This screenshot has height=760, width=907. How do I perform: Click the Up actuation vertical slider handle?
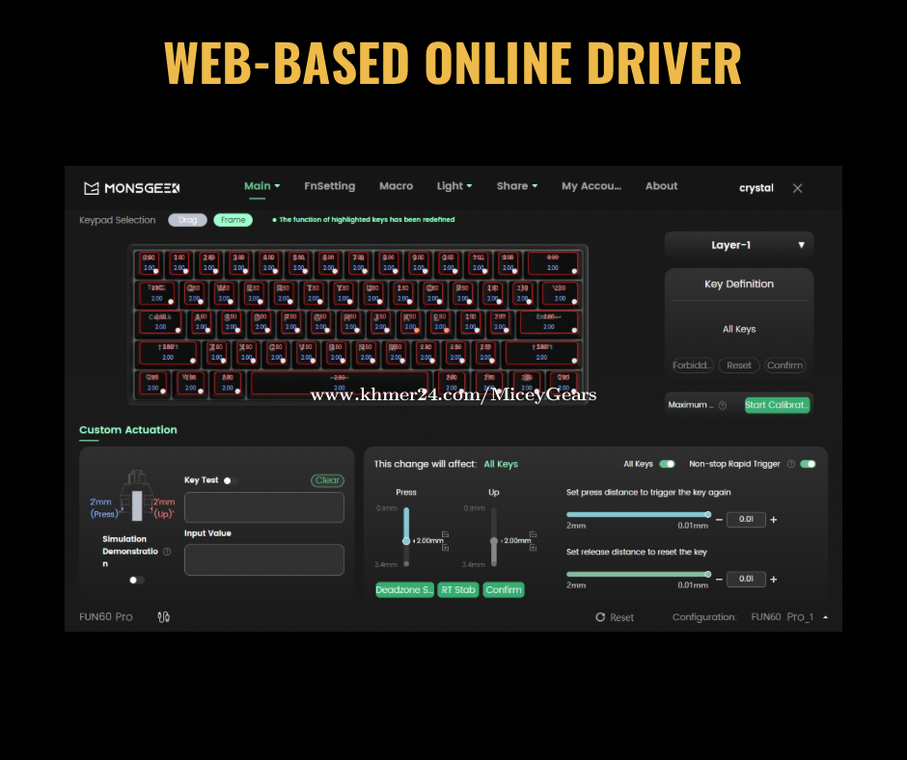(493, 541)
